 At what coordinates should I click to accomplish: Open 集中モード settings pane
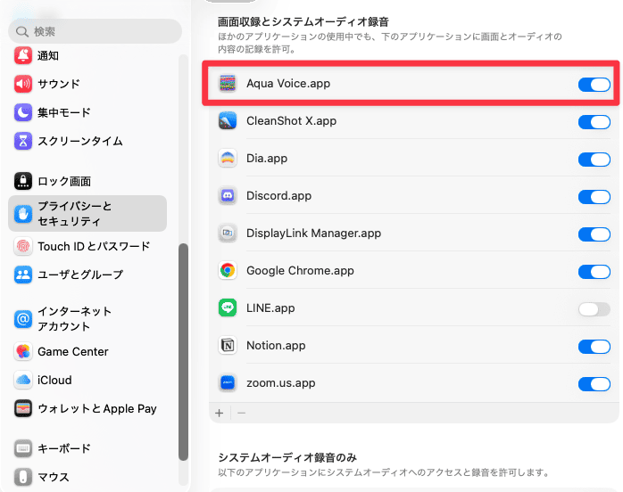pos(64,112)
